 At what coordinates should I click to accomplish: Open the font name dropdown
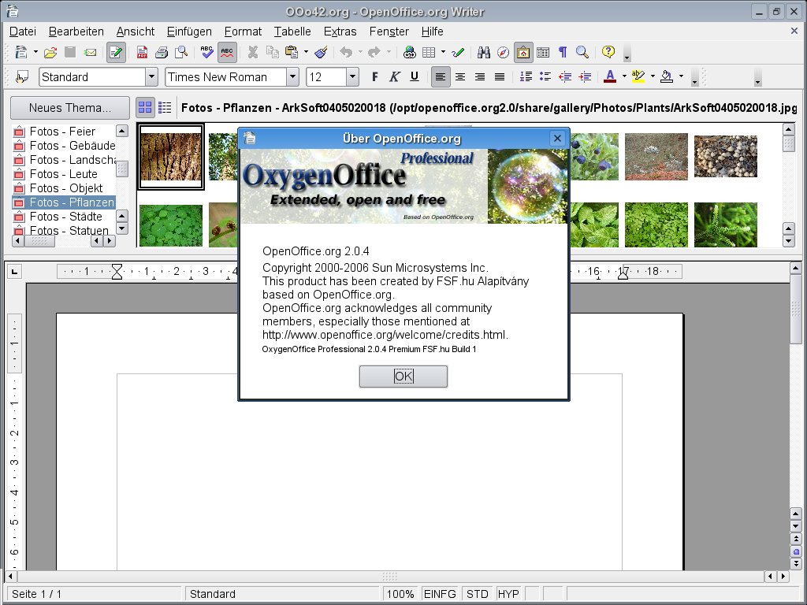pyautogui.click(x=291, y=76)
